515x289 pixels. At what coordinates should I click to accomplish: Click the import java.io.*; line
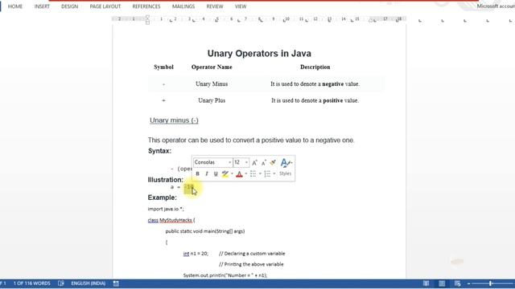click(166, 209)
